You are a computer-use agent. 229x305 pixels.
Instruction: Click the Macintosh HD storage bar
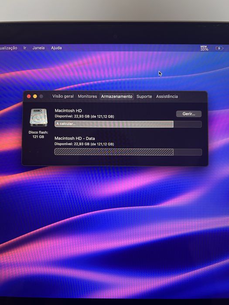128,124
